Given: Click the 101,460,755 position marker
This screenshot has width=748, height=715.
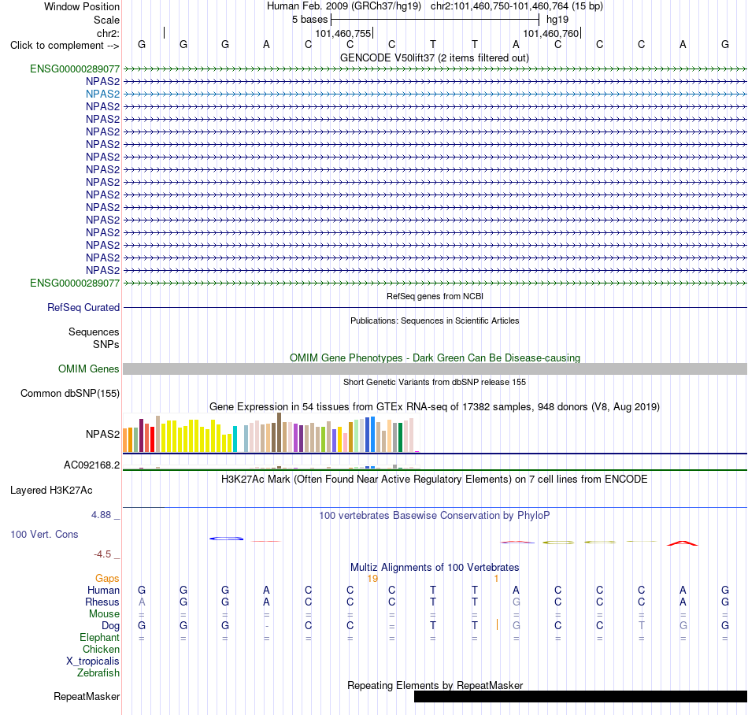Looking at the screenshot, I should (x=343, y=33).
